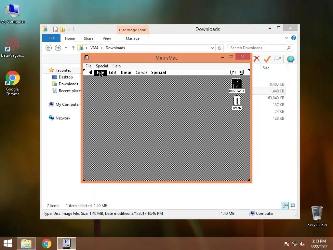333x250 pixels.
Task: Click the muted volume tray icon
Action: tap(302, 243)
